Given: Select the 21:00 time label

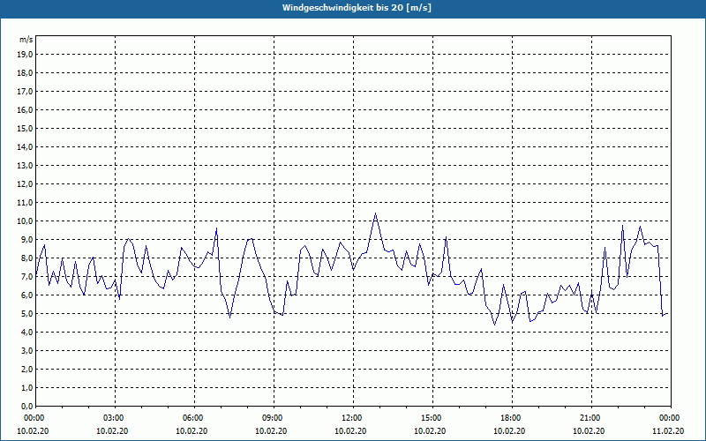Looking at the screenshot, I should tap(591, 418).
